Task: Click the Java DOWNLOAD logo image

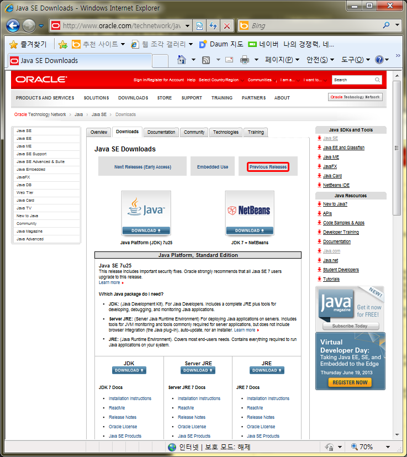Action: 146,213
